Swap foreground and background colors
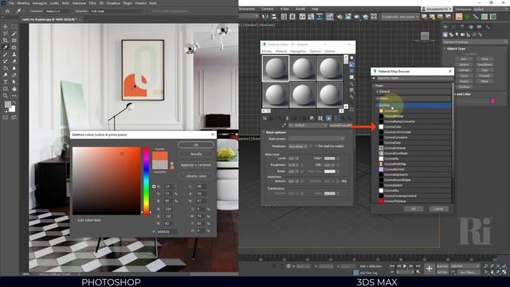The image size is (510, 287). pyautogui.click(x=14, y=103)
